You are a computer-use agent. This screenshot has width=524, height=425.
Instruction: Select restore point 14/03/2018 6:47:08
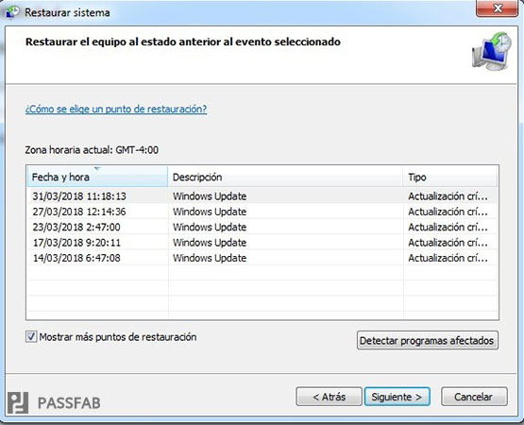262,258
